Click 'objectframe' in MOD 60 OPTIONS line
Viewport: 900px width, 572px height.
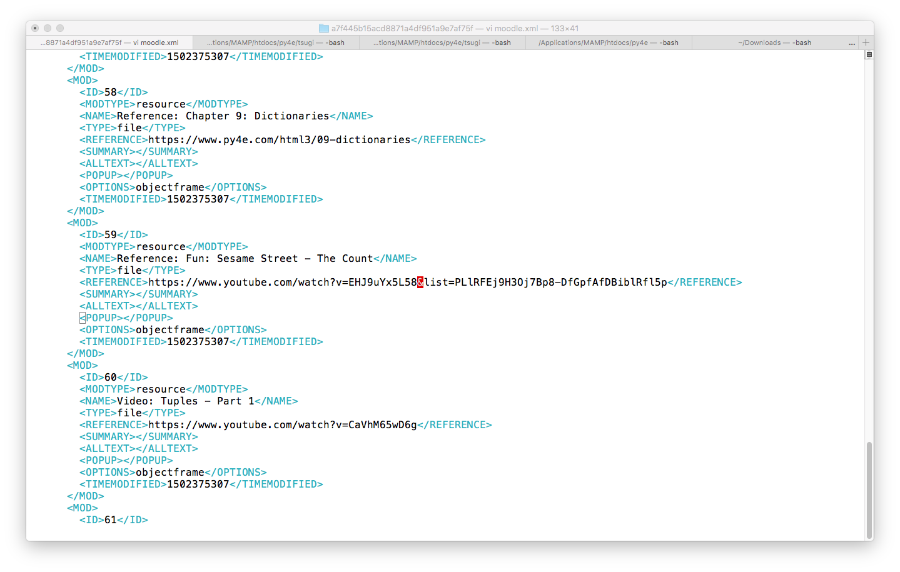170,473
